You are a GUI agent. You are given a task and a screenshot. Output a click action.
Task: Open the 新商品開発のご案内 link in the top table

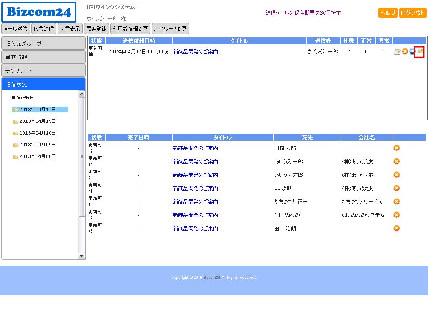click(196, 52)
